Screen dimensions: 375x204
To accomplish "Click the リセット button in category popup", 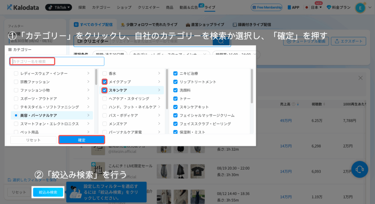I will pyautogui.click(x=33, y=140).
